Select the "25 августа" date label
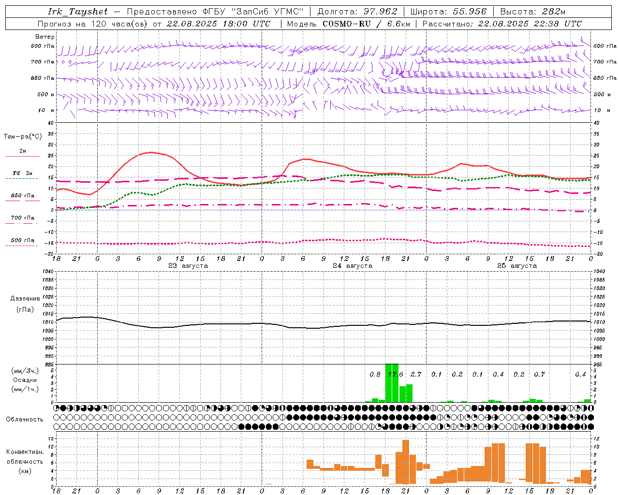Image resolution: width=619 pixels, height=495 pixels. click(x=517, y=266)
